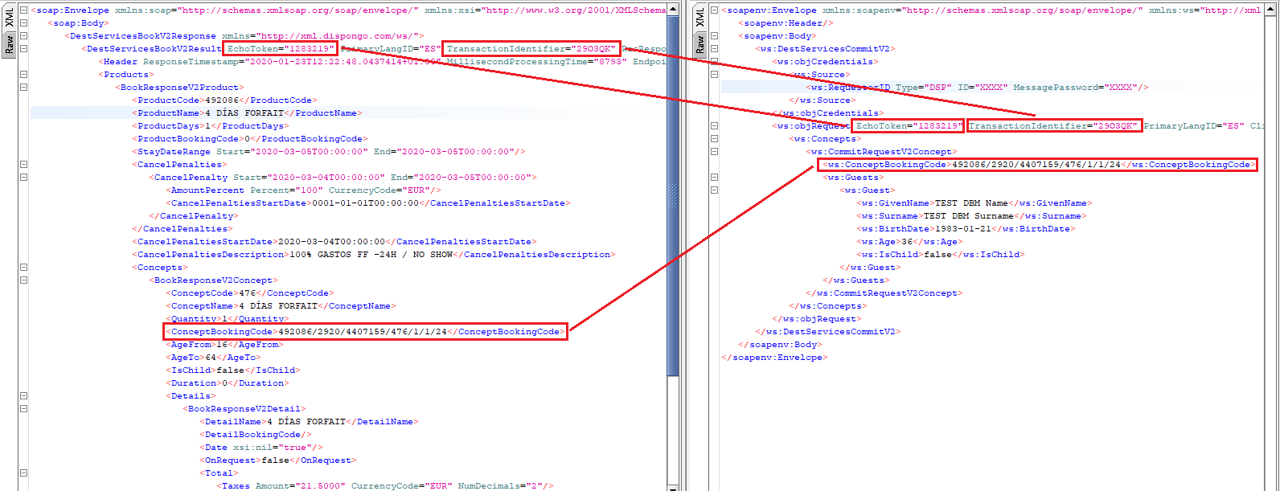This screenshot has height=491, width=1280.
Task: Collapse the BookResponseV2Product node
Action: [x=23, y=88]
